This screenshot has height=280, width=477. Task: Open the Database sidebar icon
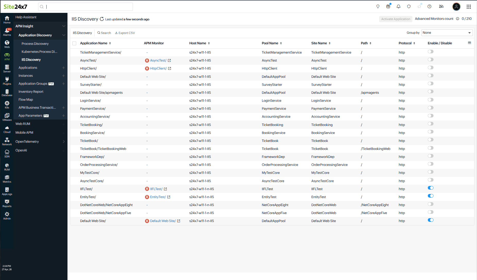[x=7, y=93]
